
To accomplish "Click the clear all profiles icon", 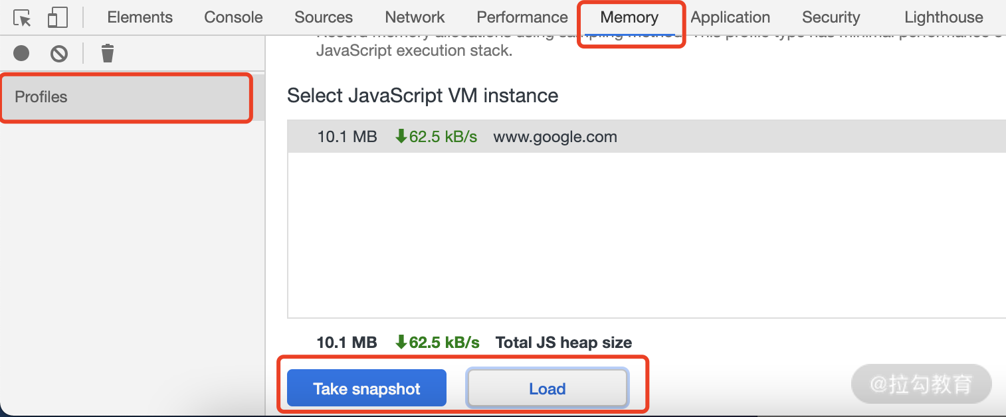I will pyautogui.click(x=59, y=53).
